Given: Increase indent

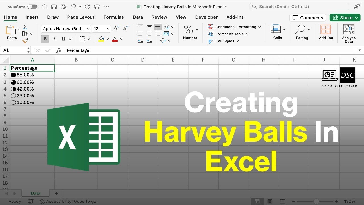Looking at the screenshot, I should (149, 41).
